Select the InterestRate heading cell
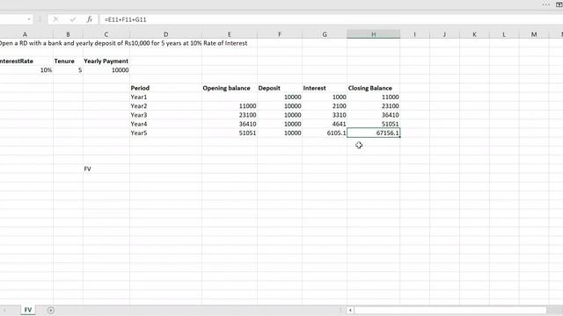 (x=26, y=61)
